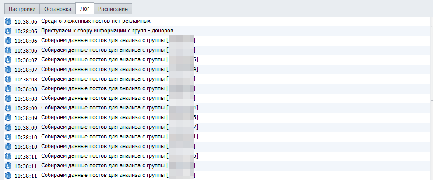Select "Приступаем к сбору информации с групп" message
This screenshot has height=180, width=433.
coord(107,31)
